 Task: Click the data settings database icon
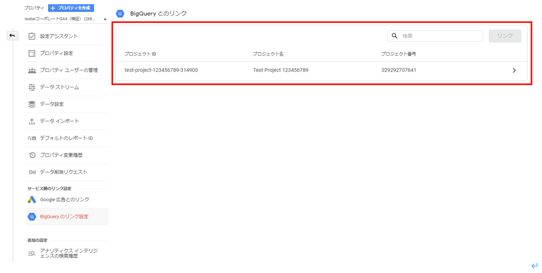(x=32, y=104)
